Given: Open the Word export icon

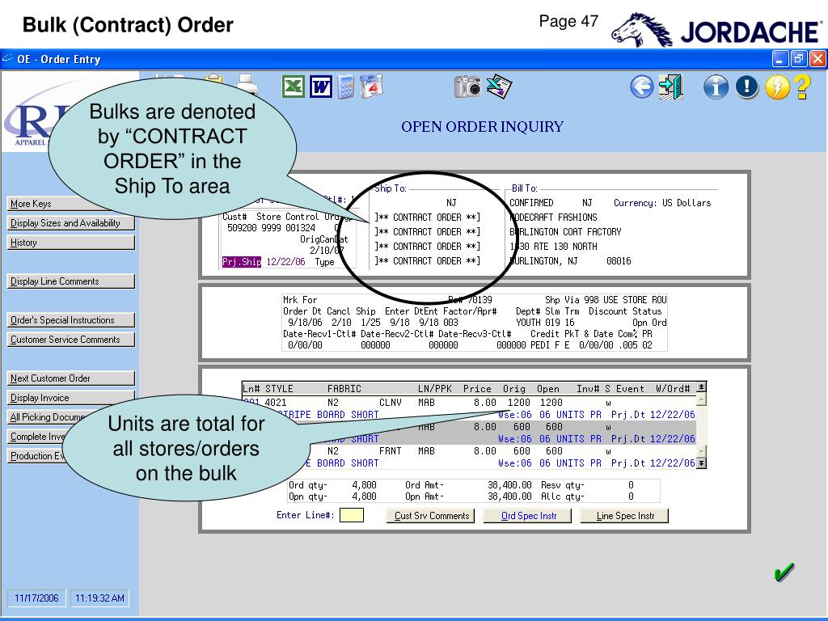Looking at the screenshot, I should coord(321,87).
